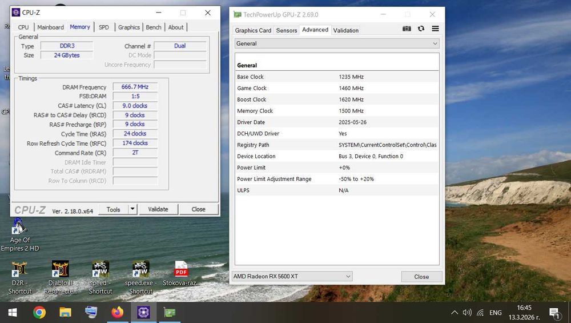Open the Mainboard tab in CPU-Z
Screen dimensions: 571x323
(51, 27)
